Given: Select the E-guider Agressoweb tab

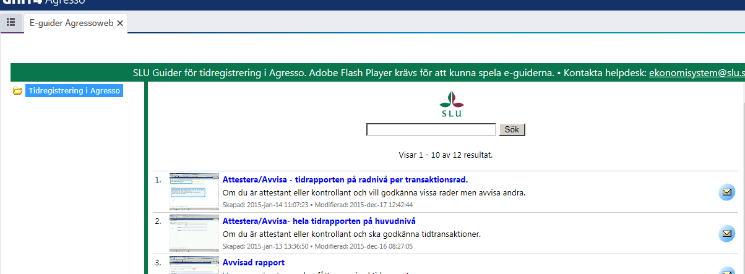Looking at the screenshot, I should point(77,23).
